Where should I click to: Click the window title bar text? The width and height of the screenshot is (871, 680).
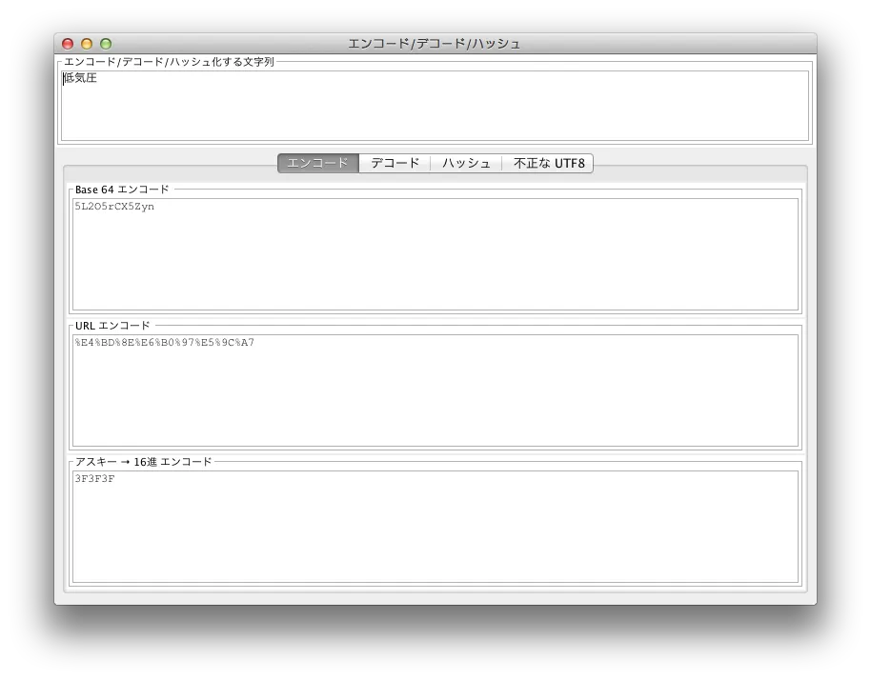(x=435, y=44)
